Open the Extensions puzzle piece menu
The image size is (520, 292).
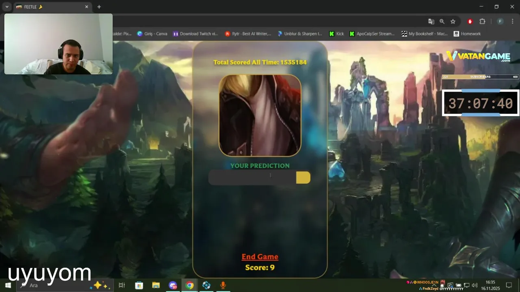click(x=482, y=21)
